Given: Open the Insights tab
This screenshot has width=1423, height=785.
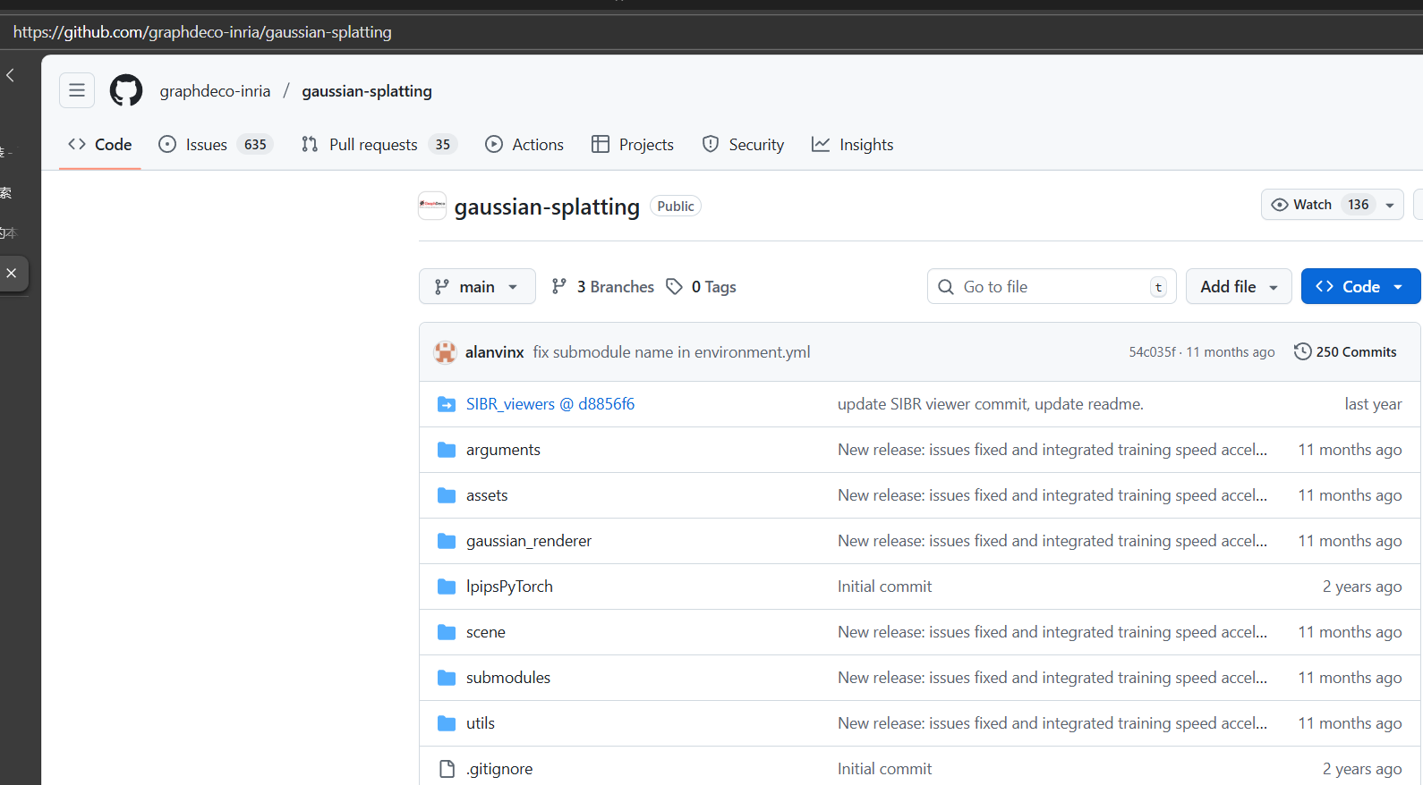Looking at the screenshot, I should pyautogui.click(x=853, y=145).
